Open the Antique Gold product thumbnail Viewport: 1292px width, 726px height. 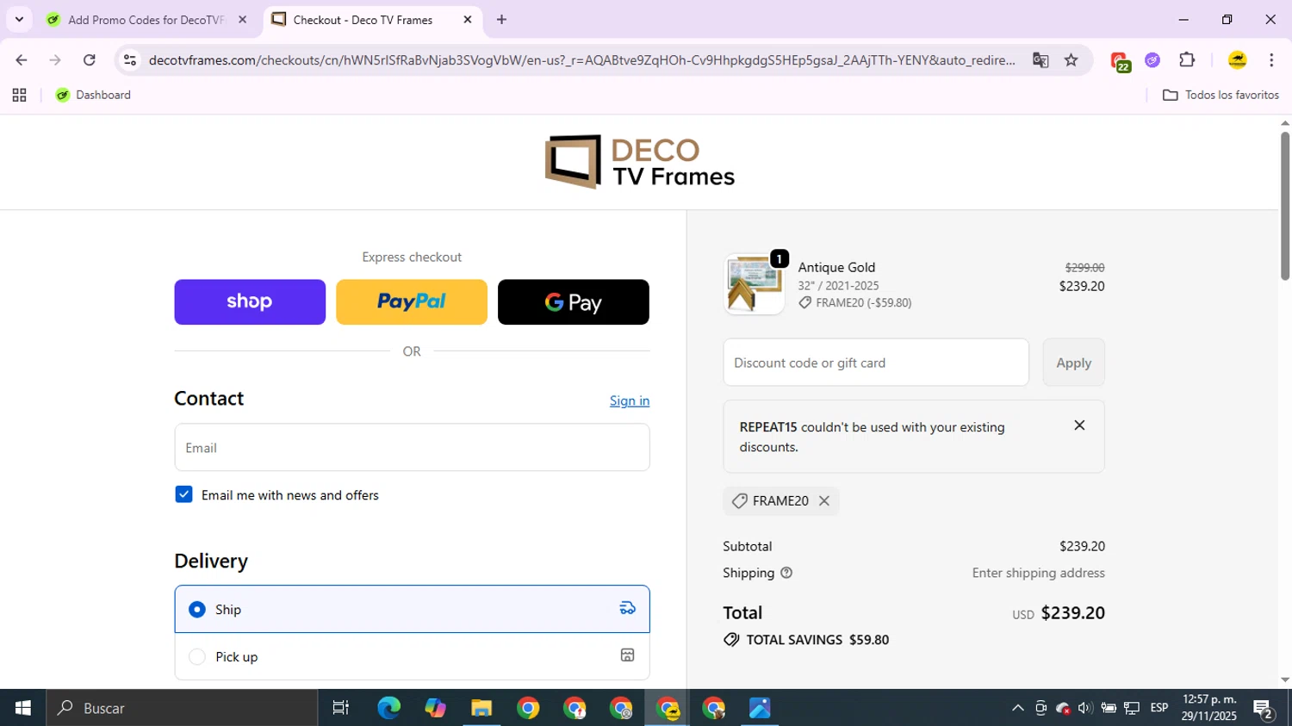click(755, 284)
